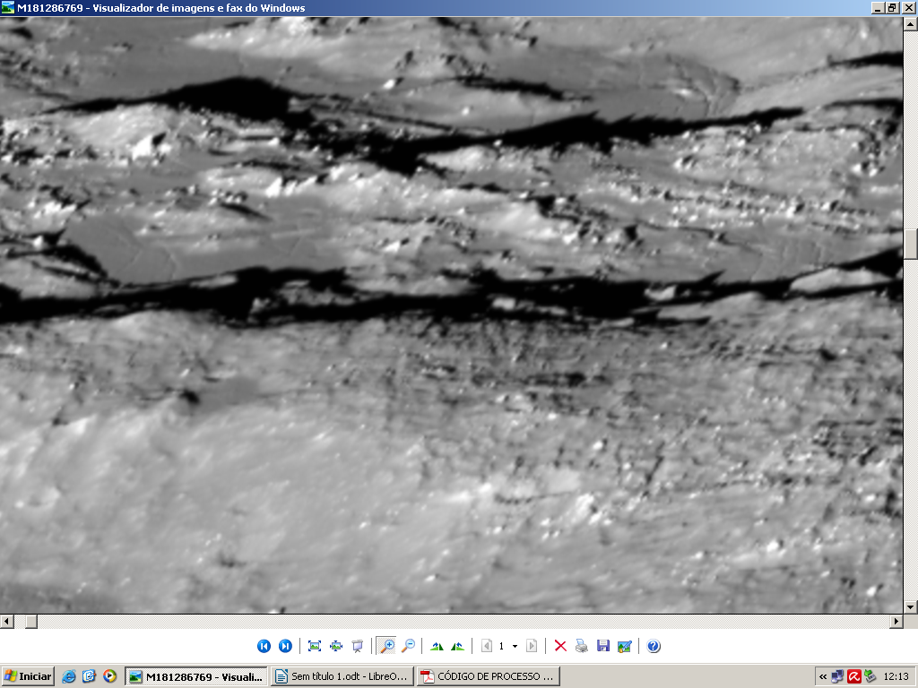Save a copy with the floppy disk icon
The width and height of the screenshot is (918, 688).
[603, 646]
